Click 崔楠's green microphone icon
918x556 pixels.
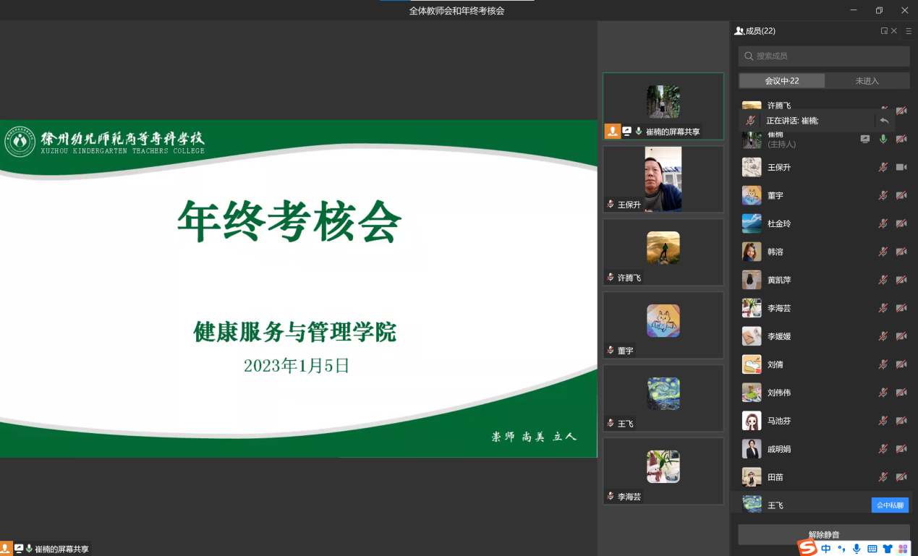tap(883, 139)
